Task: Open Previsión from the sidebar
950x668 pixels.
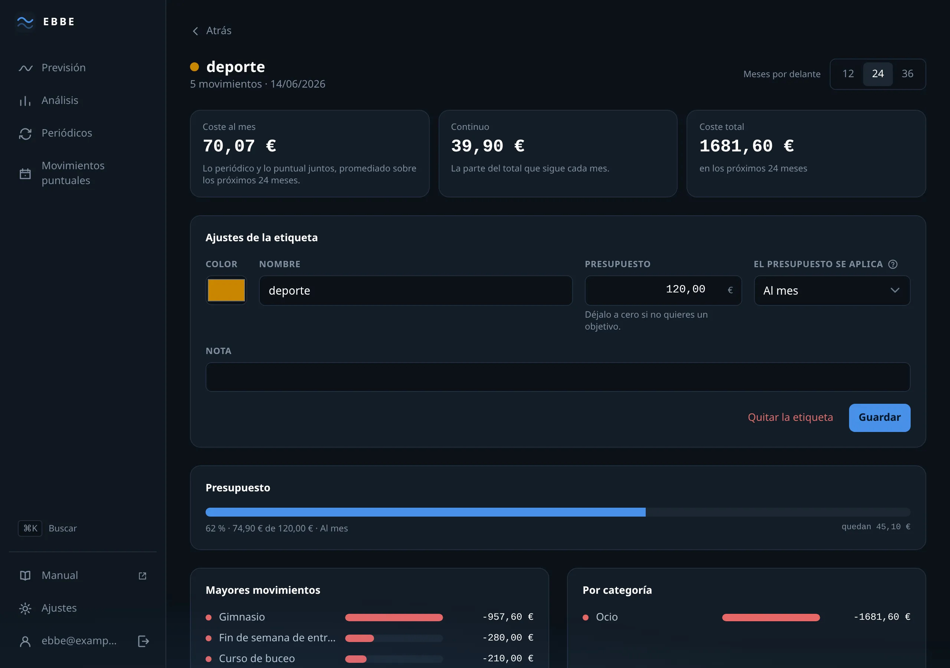Action: [x=83, y=68]
